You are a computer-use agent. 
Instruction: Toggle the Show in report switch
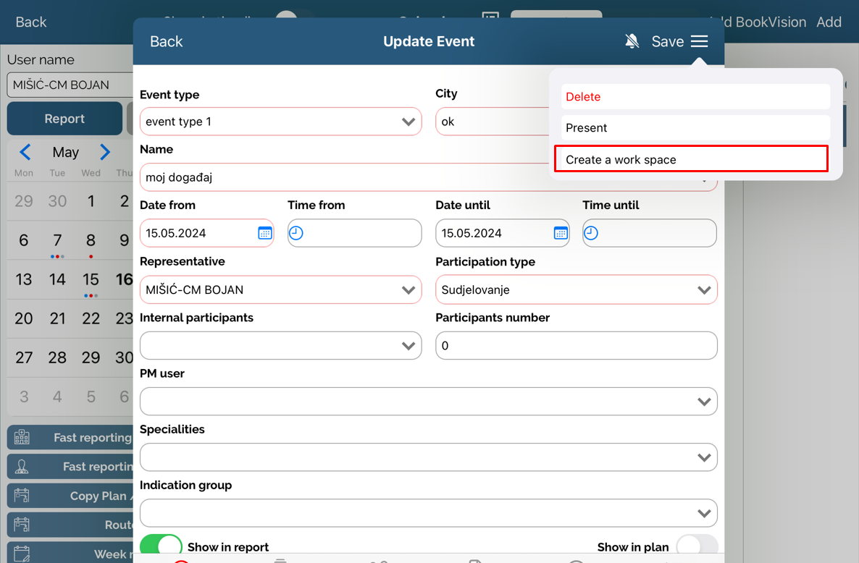(160, 547)
